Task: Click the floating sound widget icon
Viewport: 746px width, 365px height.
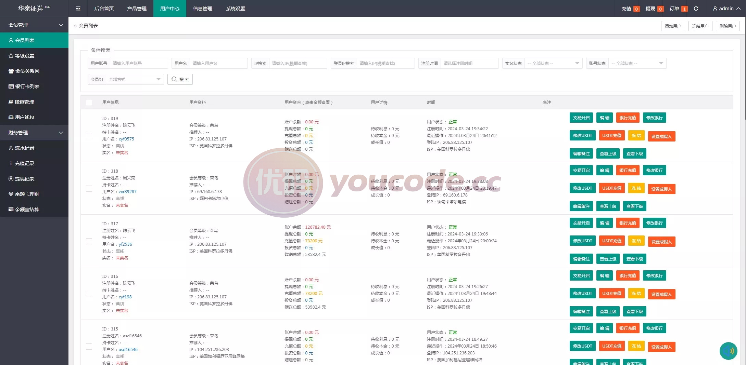Action: [728, 351]
